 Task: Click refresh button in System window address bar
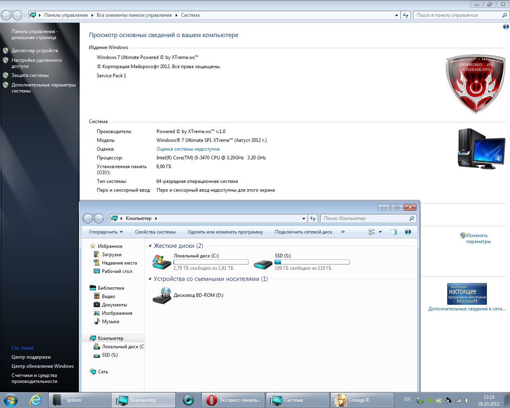click(x=406, y=15)
